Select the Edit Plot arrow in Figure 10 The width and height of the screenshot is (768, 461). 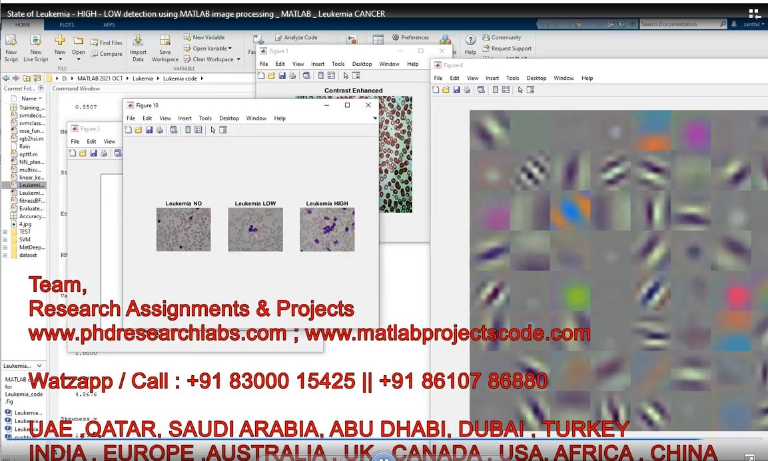click(x=213, y=130)
